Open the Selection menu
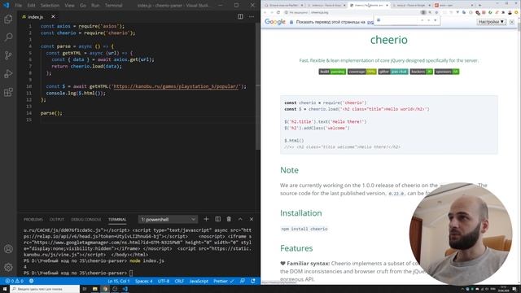 (50, 6)
